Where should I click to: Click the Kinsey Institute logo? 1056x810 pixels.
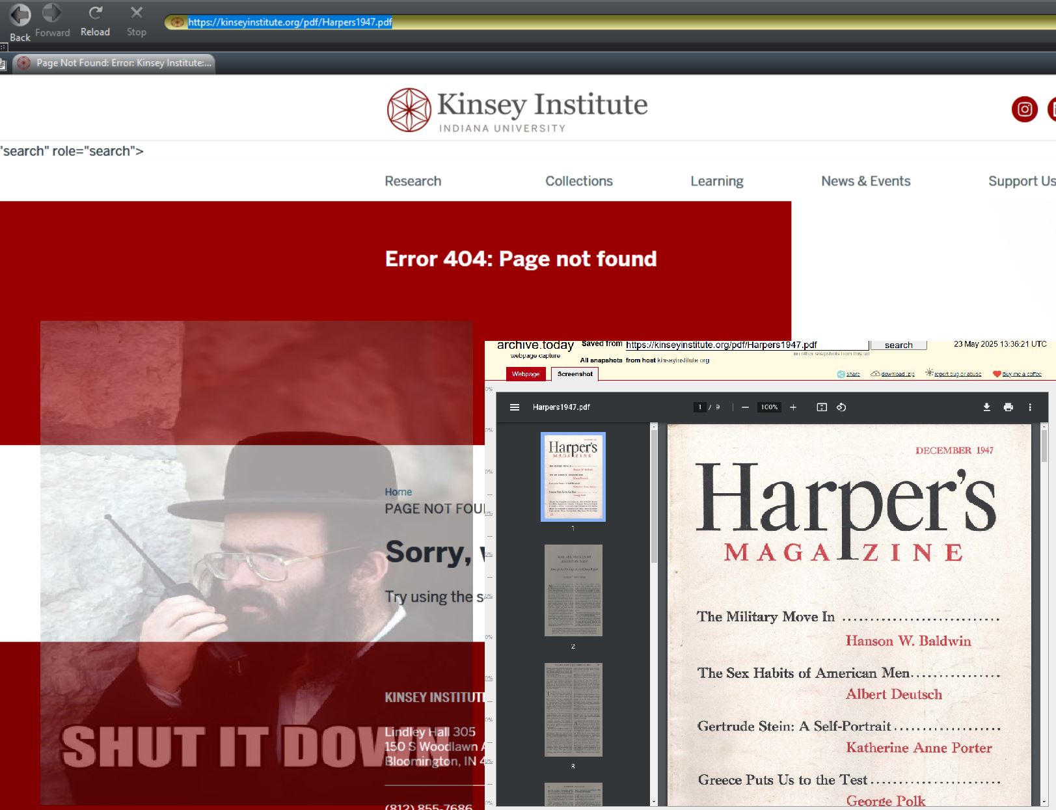coord(517,110)
